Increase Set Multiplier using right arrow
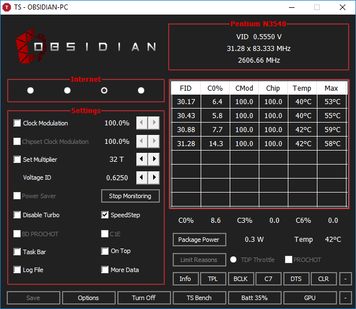 pos(154,160)
